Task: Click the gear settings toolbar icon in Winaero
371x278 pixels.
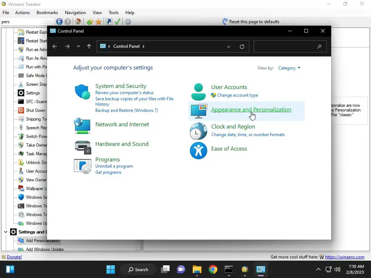Action: point(128,22)
